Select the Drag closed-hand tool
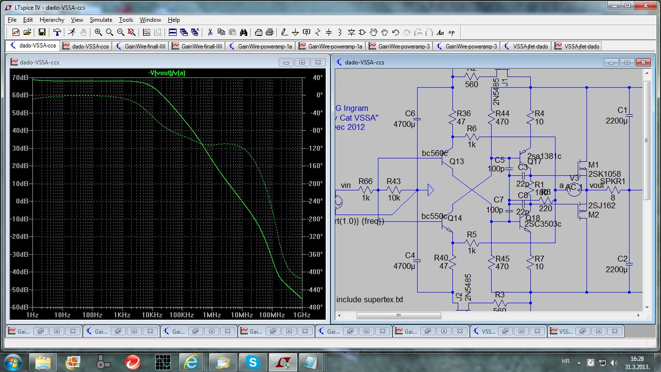 click(x=384, y=32)
